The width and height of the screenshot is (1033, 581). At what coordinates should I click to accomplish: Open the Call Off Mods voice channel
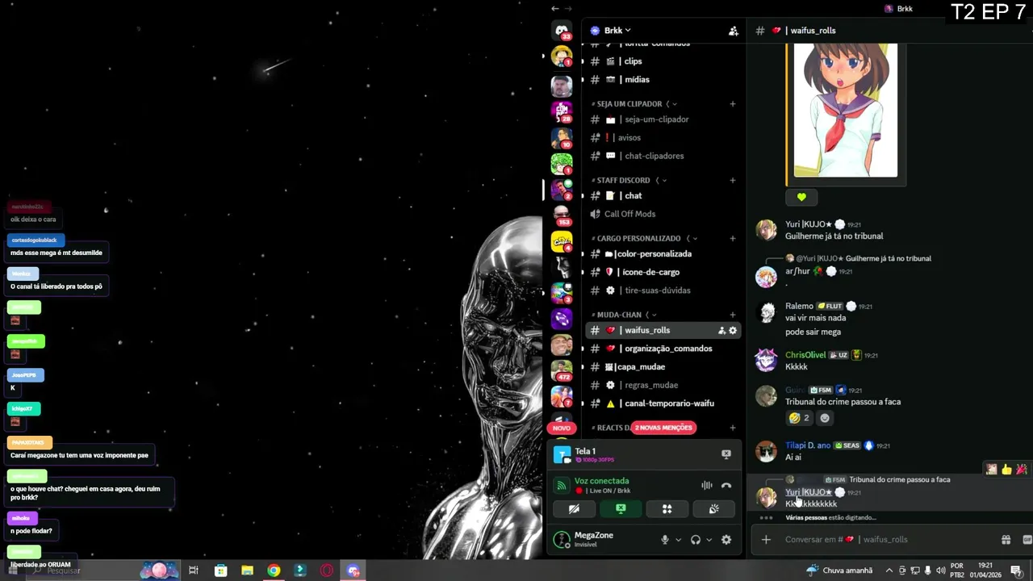coord(663,215)
